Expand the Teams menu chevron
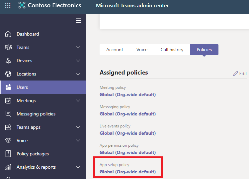 (78, 48)
